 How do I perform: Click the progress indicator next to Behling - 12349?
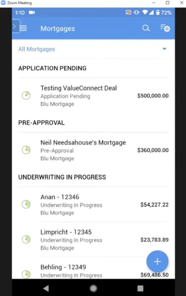pyautogui.click(x=26, y=274)
